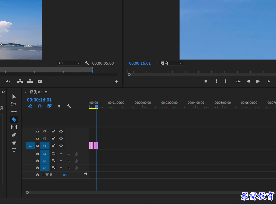Enable voice-over record on A2
276x205 pixels.
point(76,161)
